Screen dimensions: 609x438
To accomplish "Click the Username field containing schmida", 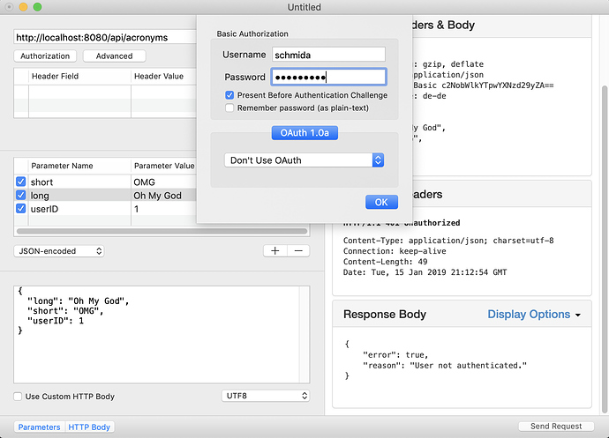I will click(328, 55).
